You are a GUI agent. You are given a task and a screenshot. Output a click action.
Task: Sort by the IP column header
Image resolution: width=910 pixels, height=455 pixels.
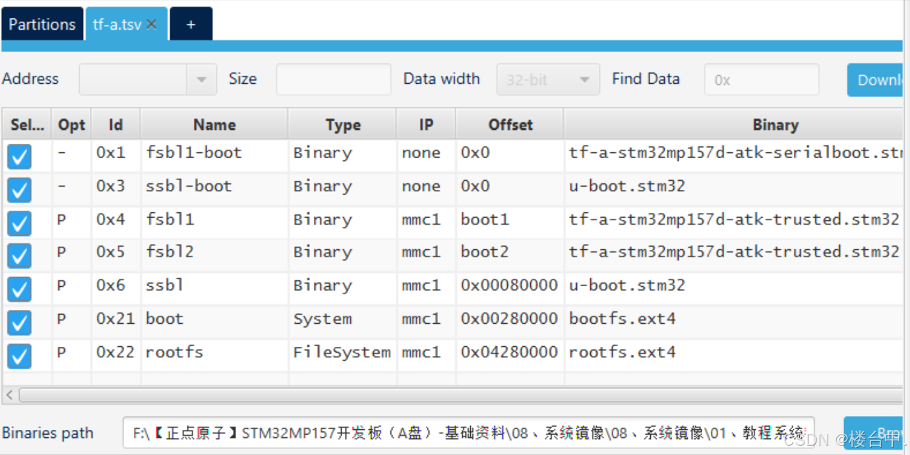click(x=426, y=125)
